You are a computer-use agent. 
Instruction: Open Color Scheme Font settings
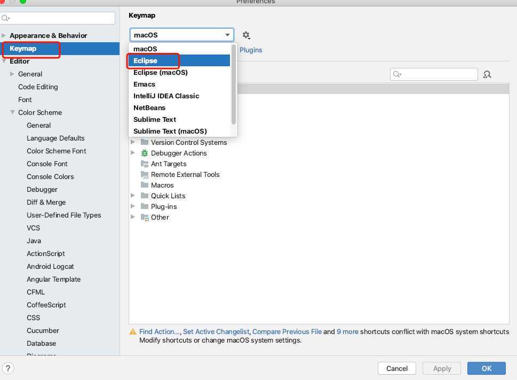(57, 151)
